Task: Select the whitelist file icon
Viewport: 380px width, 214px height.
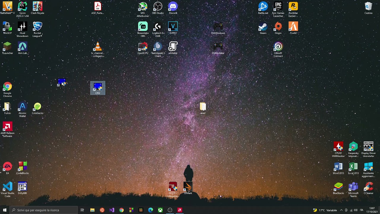Action: tap(173, 48)
